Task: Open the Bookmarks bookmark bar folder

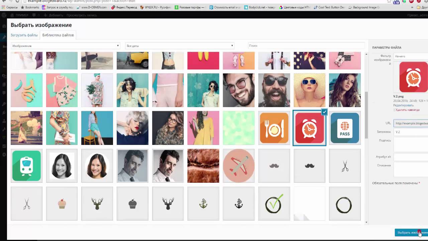Action: pyautogui.click(x=30, y=7)
